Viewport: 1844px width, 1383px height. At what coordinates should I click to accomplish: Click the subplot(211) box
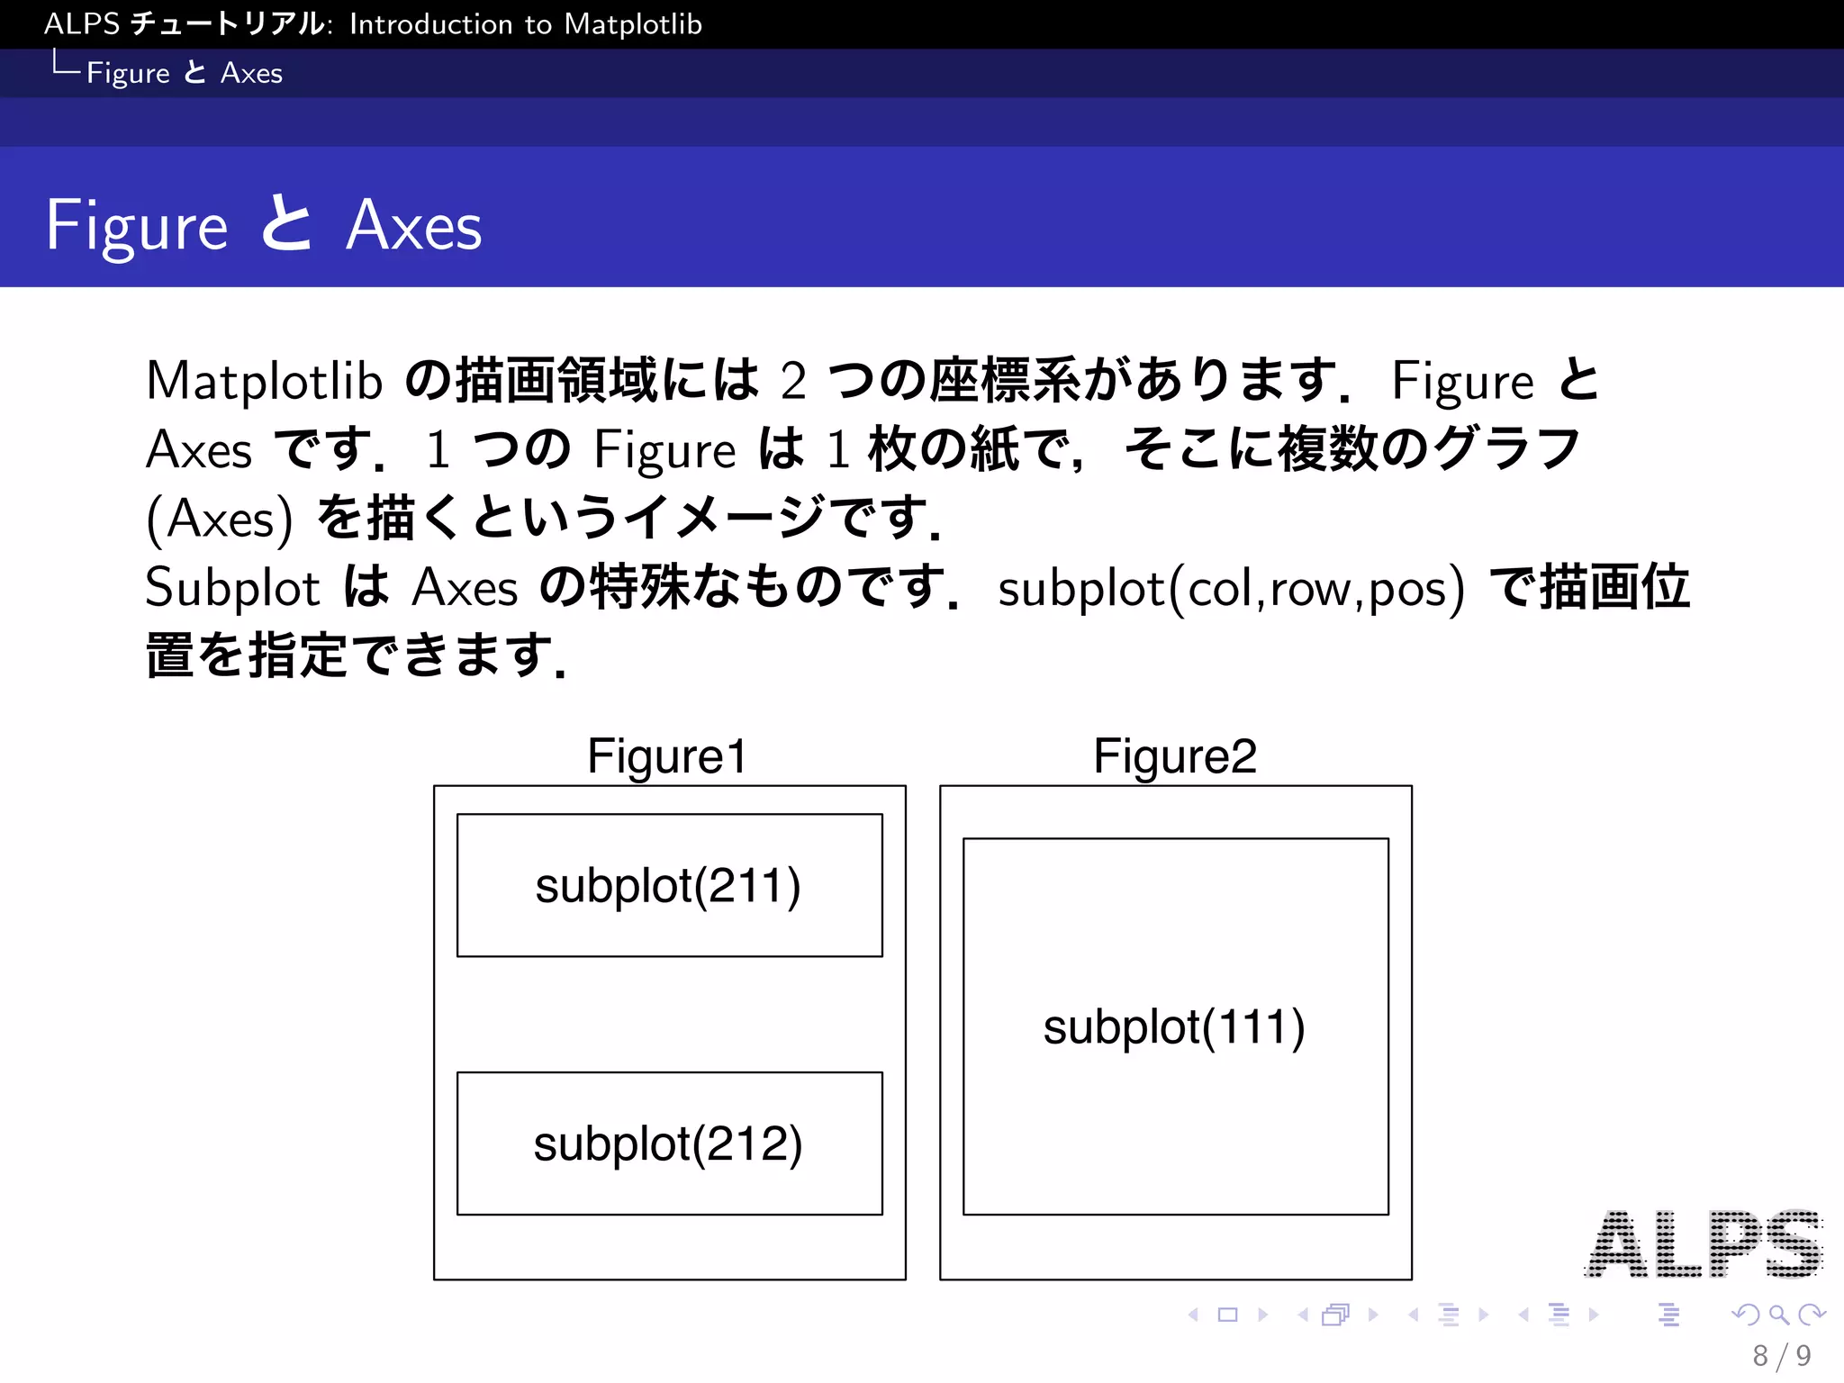(670, 885)
